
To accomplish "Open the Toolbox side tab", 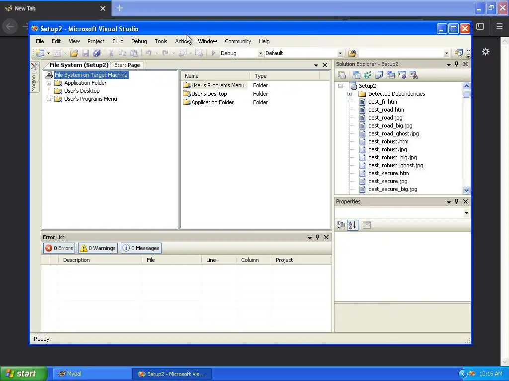I will pyautogui.click(x=34, y=76).
